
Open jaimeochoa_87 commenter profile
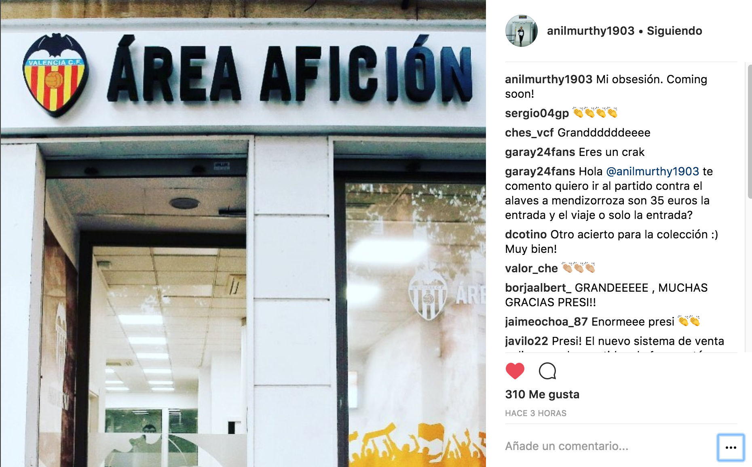point(546,322)
